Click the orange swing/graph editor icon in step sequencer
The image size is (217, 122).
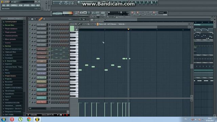click(x=41, y=19)
